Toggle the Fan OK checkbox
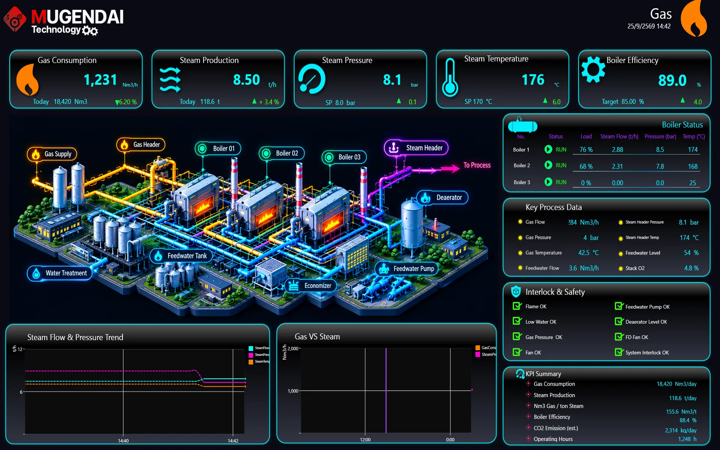The image size is (720, 450). 517,352
